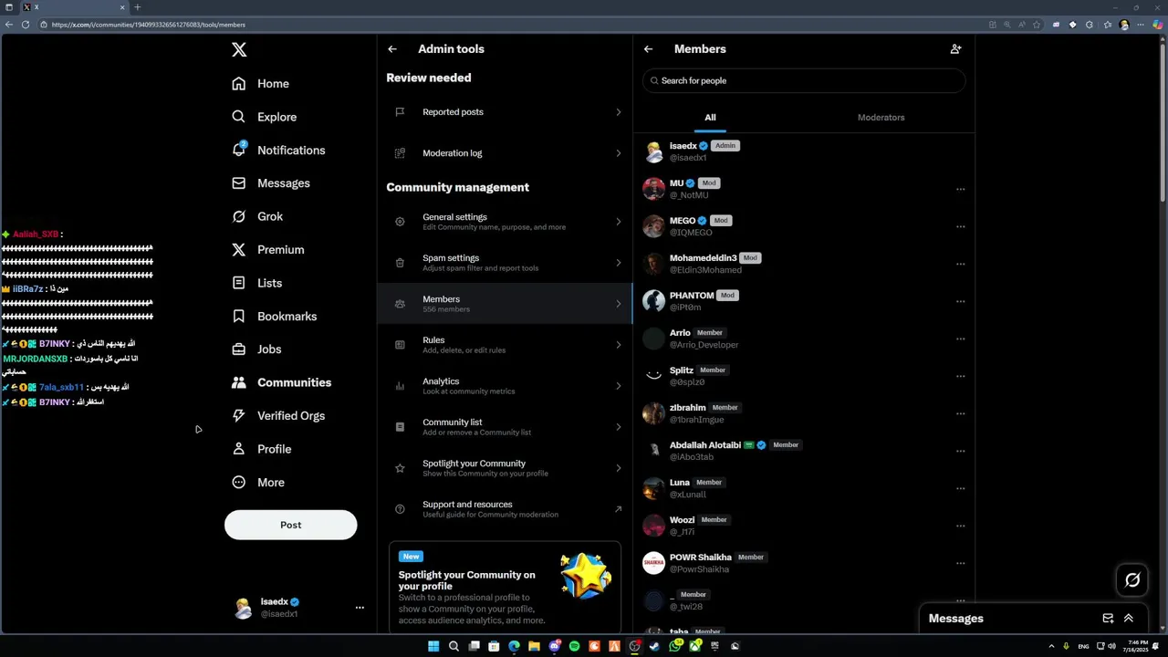Image resolution: width=1168 pixels, height=657 pixels.
Task: Open Spam settings
Action: coord(505,263)
